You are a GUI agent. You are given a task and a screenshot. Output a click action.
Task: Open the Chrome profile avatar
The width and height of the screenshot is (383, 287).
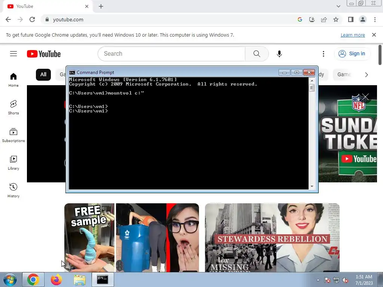click(x=363, y=19)
